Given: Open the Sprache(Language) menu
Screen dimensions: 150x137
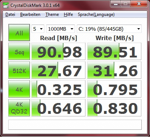Looking at the screenshot, I should pos(96,14).
